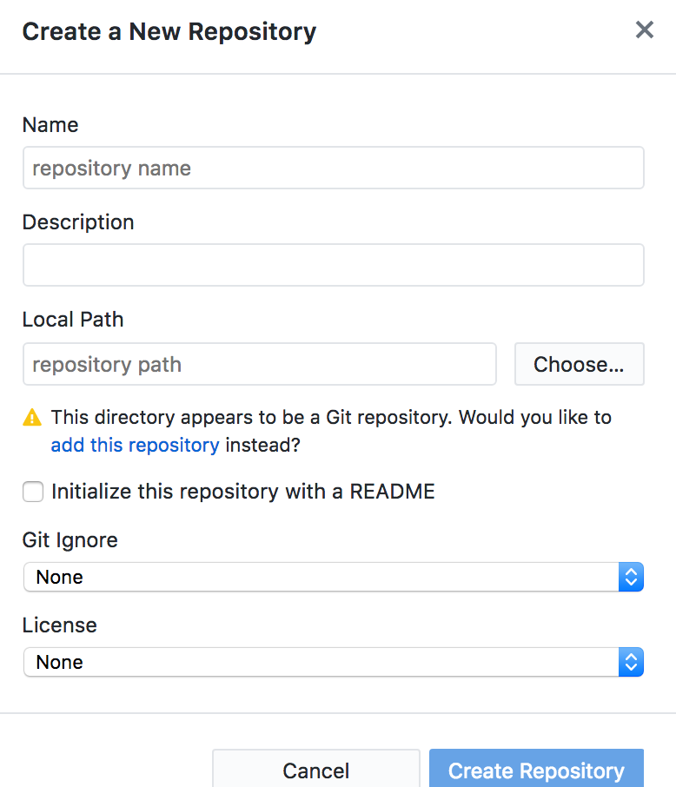The image size is (676, 787).
Task: Open the Git Ignore dropdown
Action: [x=334, y=577]
